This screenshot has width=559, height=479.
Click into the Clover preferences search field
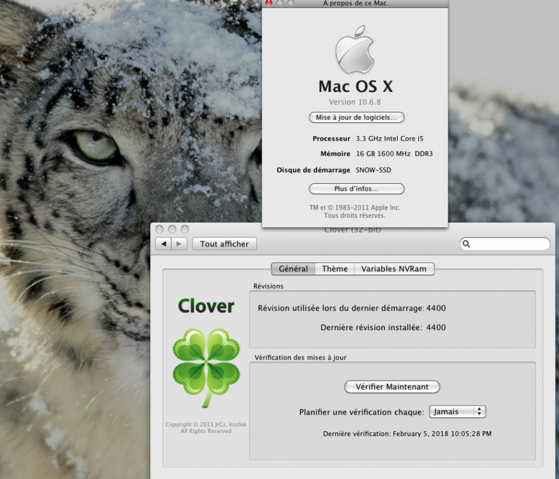pos(505,244)
